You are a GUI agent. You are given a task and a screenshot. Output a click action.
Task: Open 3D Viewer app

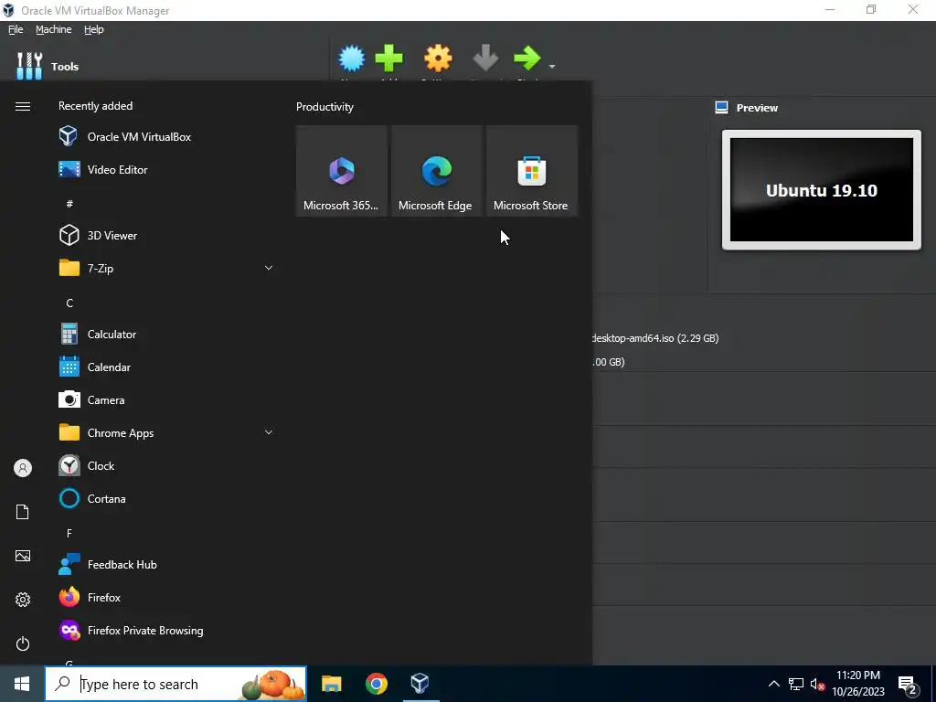coord(167,235)
